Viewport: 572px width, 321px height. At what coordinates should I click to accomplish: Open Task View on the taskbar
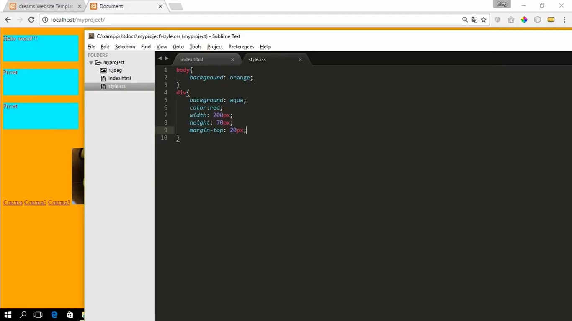pyautogui.click(x=38, y=315)
